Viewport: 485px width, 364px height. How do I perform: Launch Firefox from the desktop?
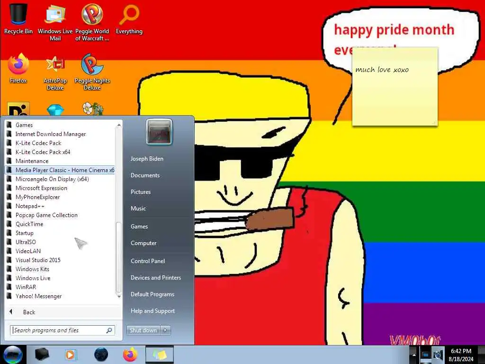(18, 68)
